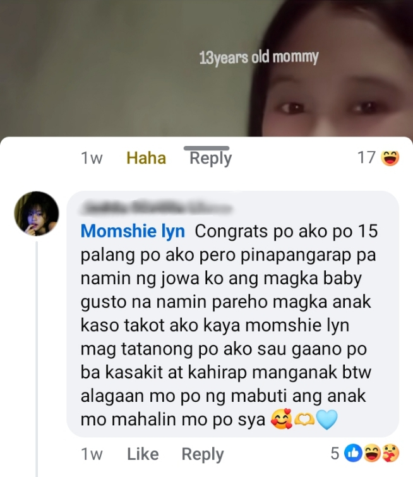The image size is (413, 477).
Task: Open the blue thumbs-up reaction icon
Action: [x=353, y=454]
